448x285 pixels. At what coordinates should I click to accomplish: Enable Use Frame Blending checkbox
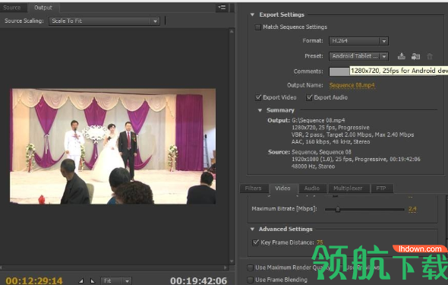(x=250, y=280)
